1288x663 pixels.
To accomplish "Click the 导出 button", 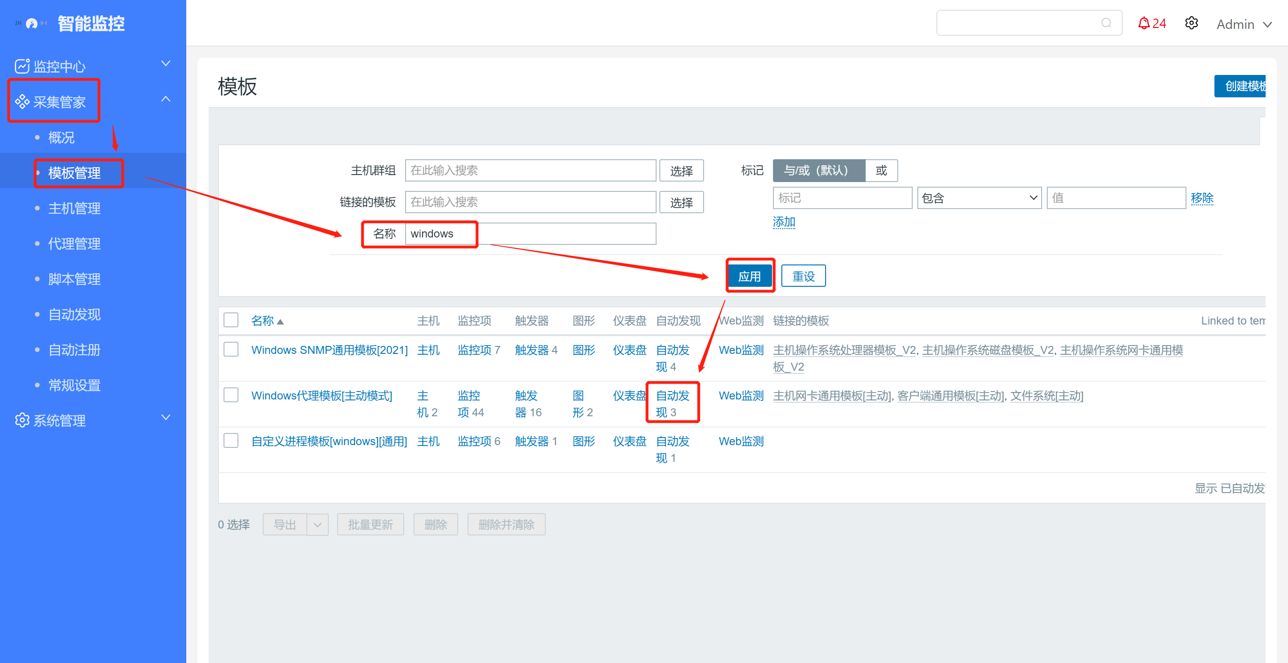I will [x=285, y=525].
